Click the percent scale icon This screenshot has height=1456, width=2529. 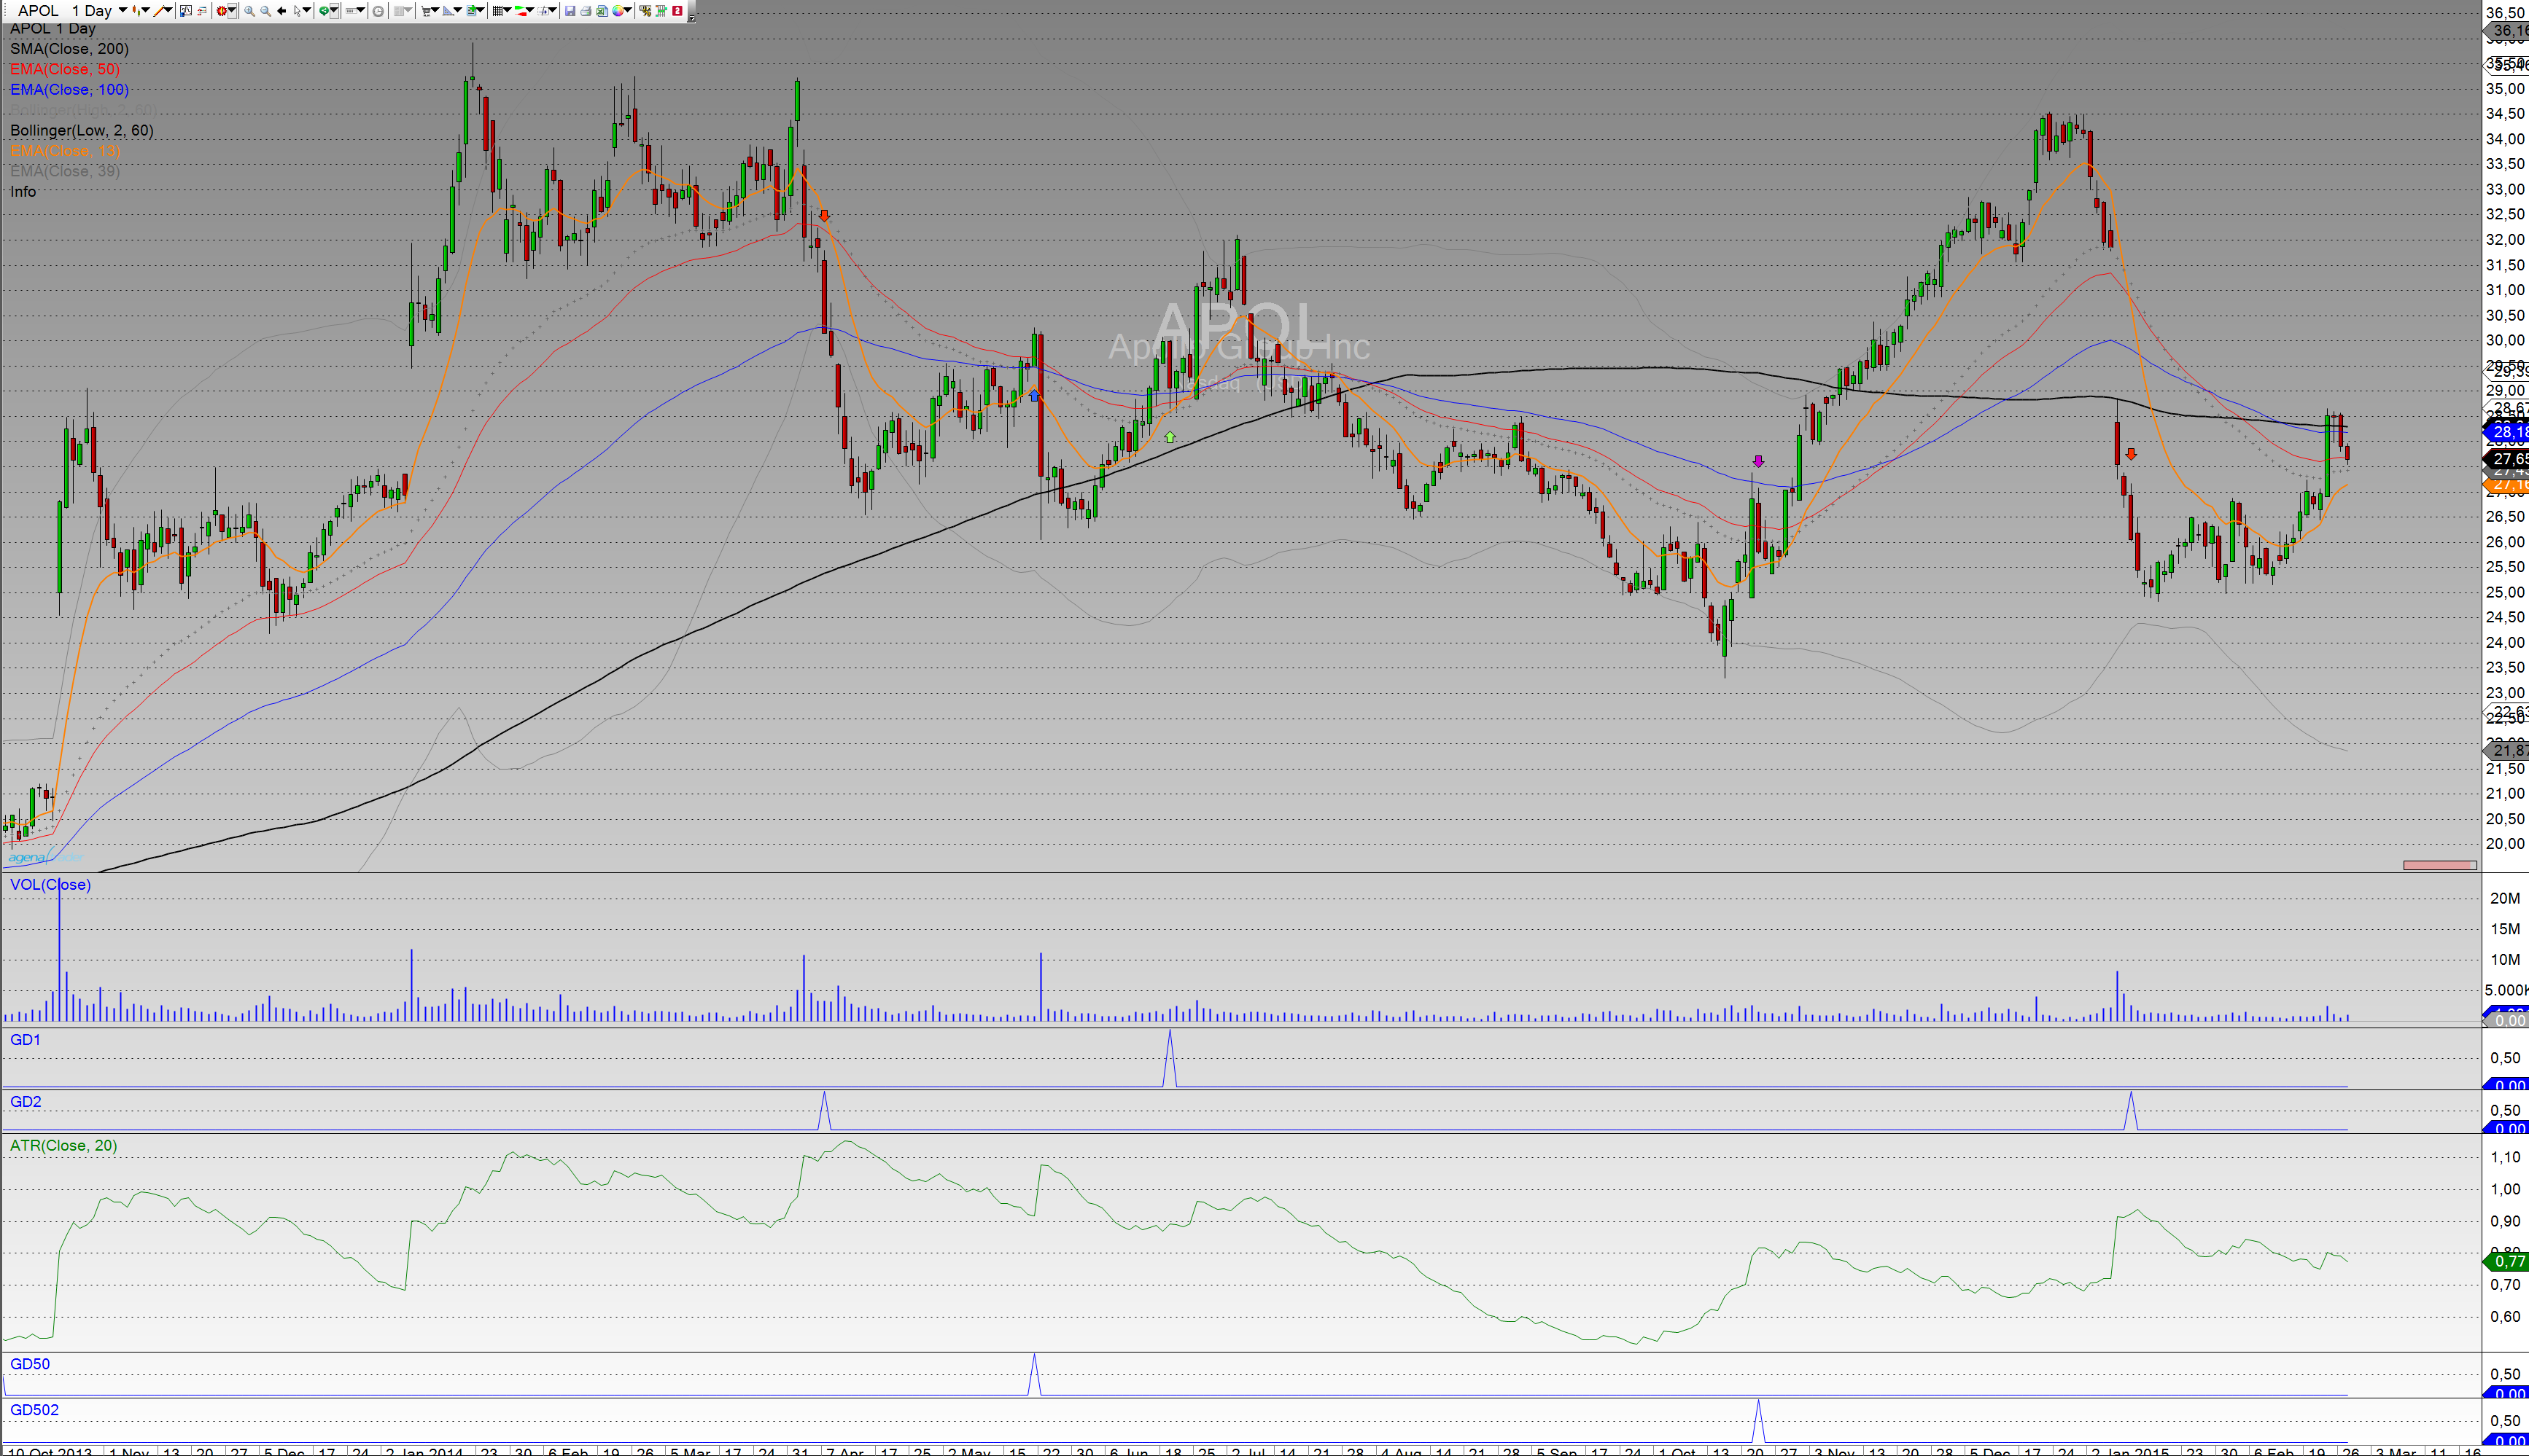645,11
